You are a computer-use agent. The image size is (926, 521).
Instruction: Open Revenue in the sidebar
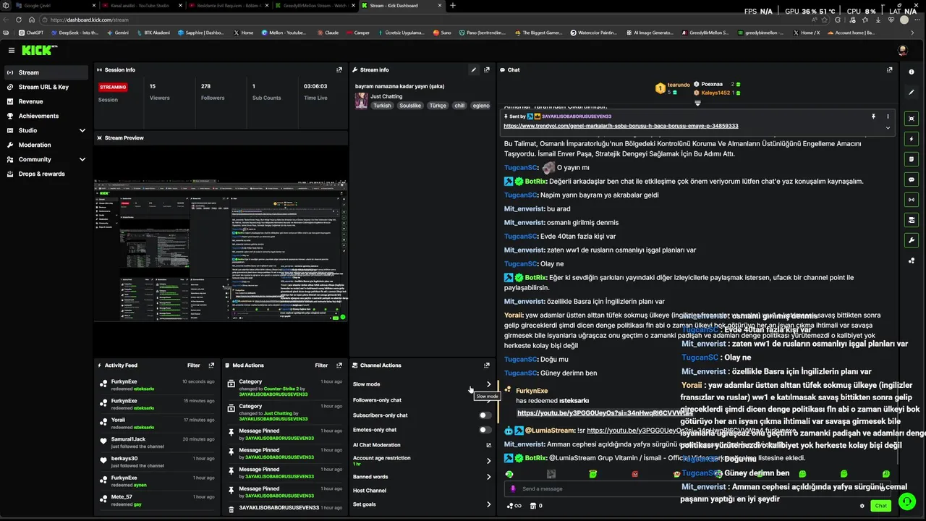click(46, 101)
